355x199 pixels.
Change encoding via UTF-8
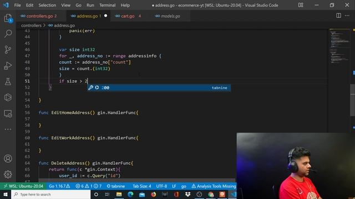coord(161,186)
